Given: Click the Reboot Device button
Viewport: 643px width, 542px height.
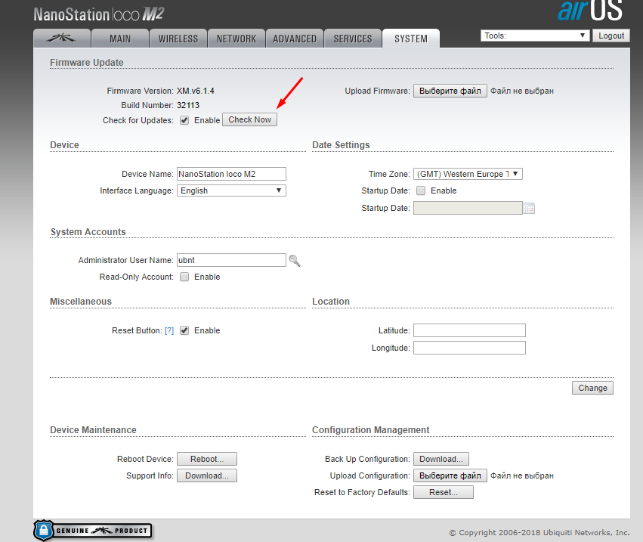Looking at the screenshot, I should click(207, 459).
